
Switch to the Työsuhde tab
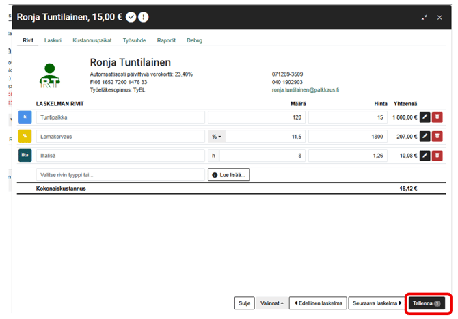pos(134,40)
